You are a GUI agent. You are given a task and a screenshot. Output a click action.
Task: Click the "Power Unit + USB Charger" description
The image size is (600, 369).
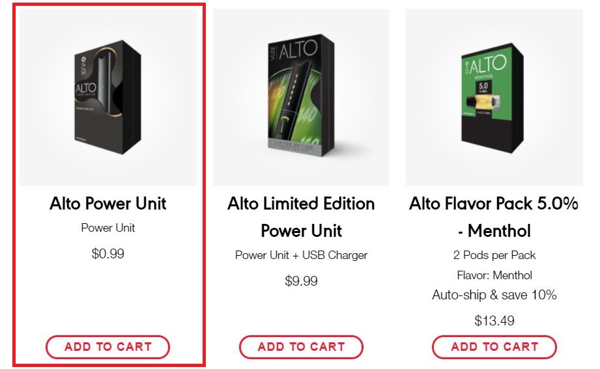click(301, 255)
